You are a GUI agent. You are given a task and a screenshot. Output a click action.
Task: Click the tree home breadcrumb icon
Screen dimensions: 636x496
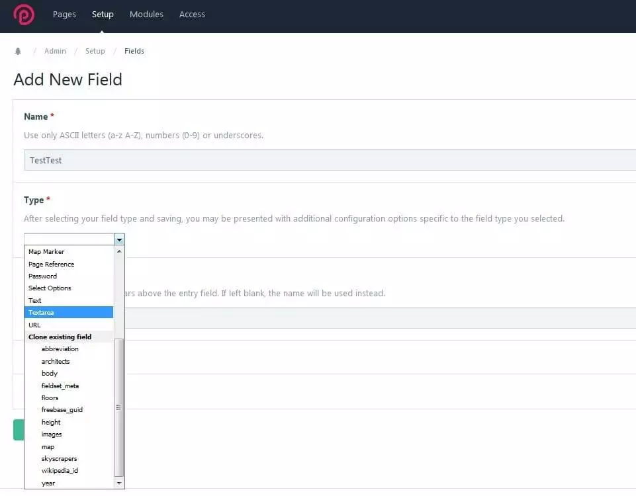pyautogui.click(x=18, y=51)
